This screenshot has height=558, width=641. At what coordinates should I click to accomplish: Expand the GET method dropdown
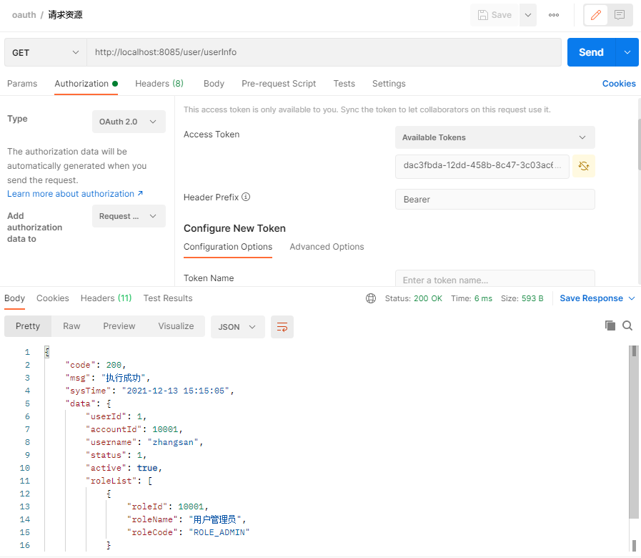46,52
